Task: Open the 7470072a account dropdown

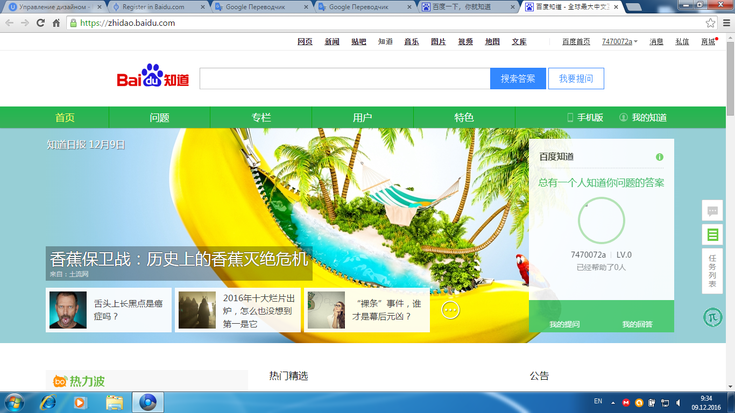Action: point(620,42)
